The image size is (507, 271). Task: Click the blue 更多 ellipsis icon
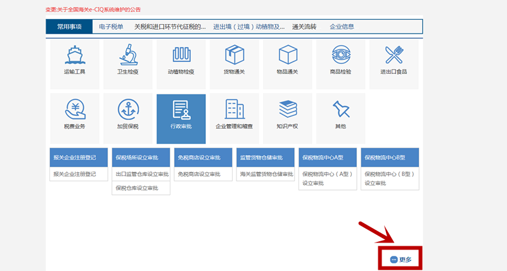click(x=394, y=260)
